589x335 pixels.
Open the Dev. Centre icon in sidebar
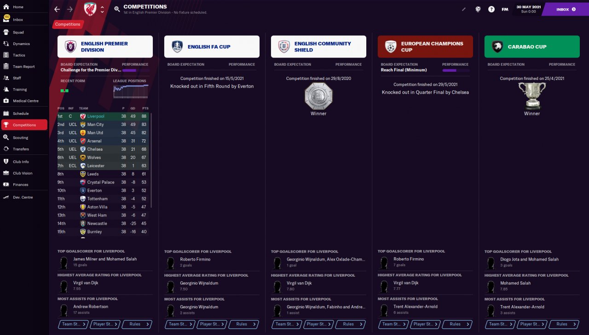point(6,198)
